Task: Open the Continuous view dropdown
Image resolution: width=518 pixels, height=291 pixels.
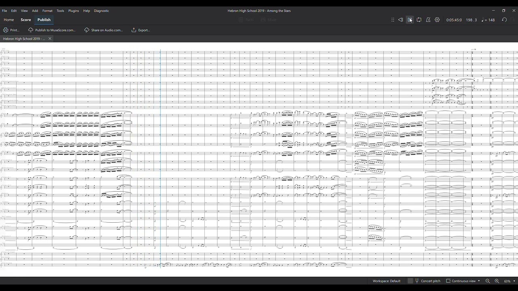Action: coord(463,281)
